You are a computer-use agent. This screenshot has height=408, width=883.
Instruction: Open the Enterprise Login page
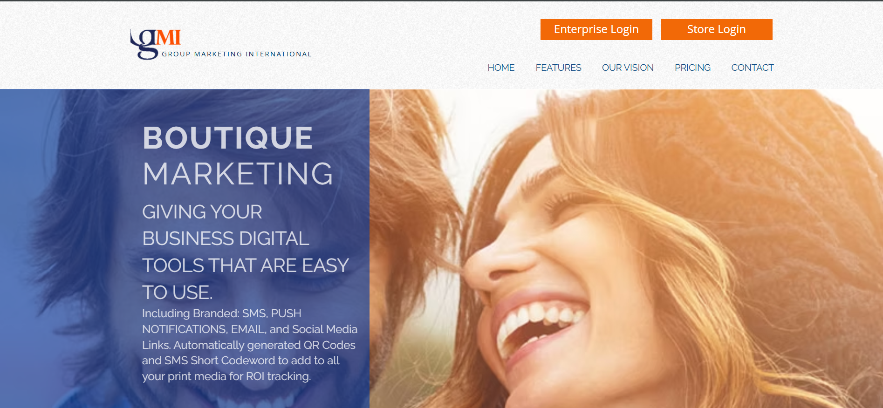[596, 29]
